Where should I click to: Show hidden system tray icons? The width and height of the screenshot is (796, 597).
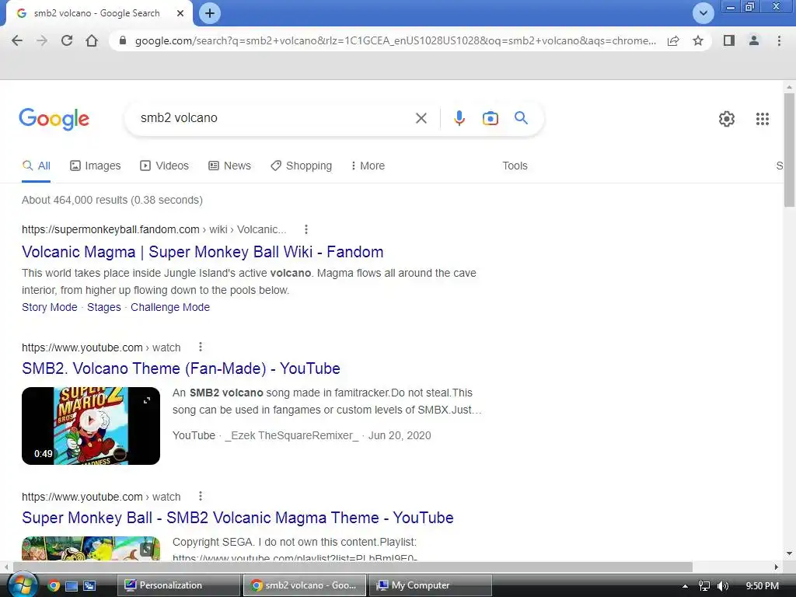(685, 586)
